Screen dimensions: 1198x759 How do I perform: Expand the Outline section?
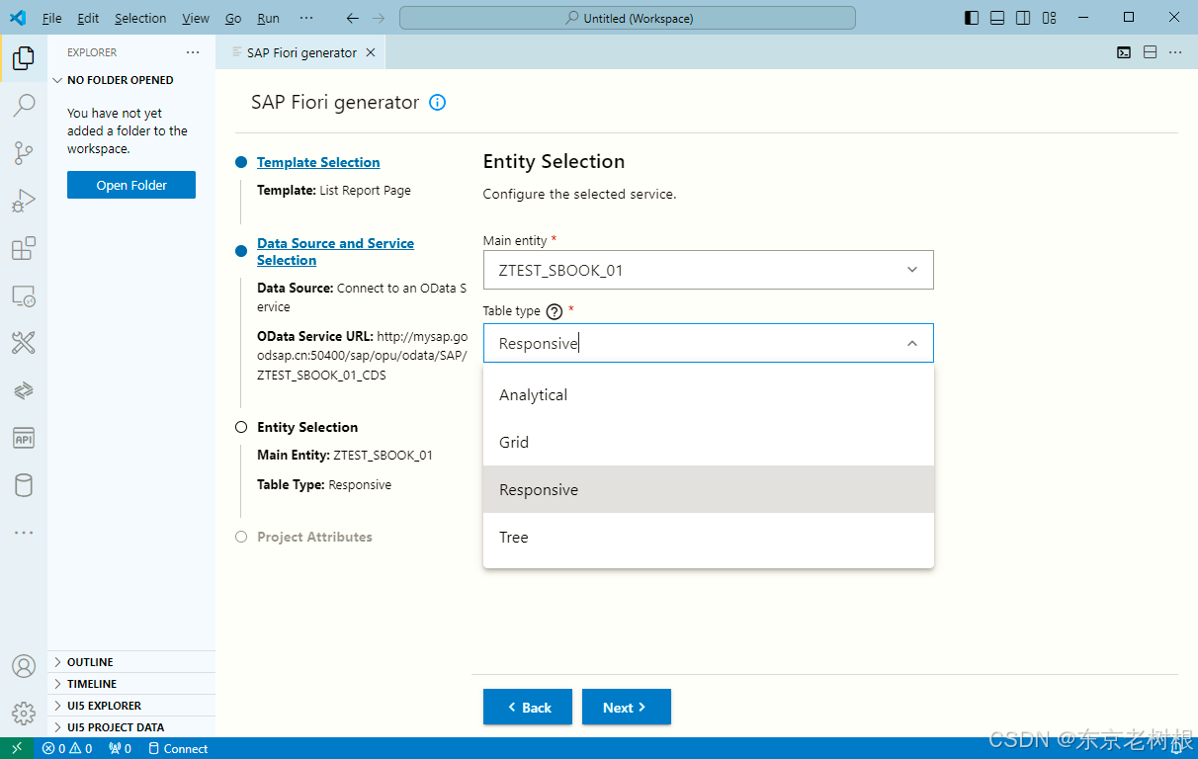(x=131, y=662)
